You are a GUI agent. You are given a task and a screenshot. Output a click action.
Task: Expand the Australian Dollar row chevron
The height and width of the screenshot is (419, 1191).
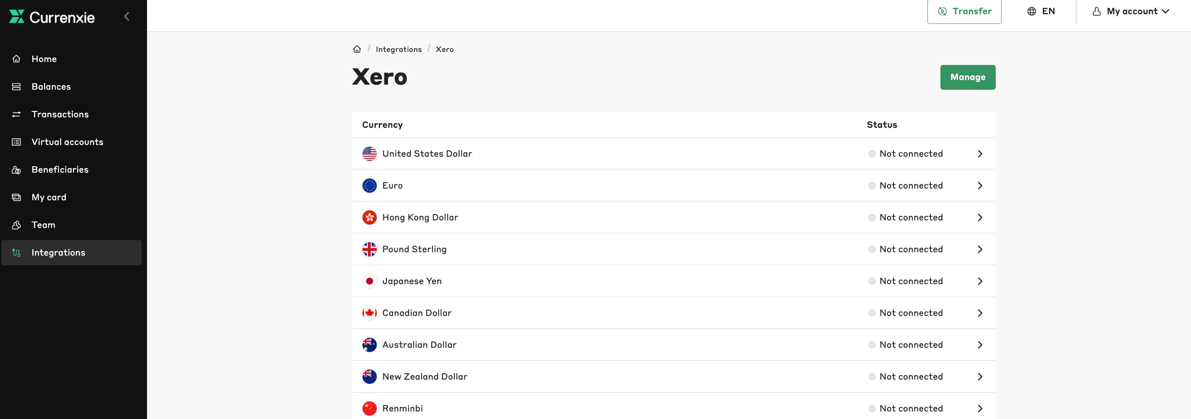980,345
